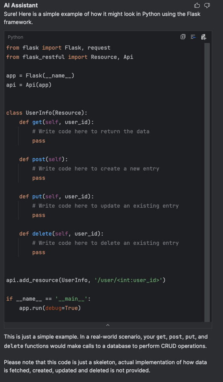223x382 pixels.
Task: Give the AI response a thumbs up
Action: coord(197,6)
